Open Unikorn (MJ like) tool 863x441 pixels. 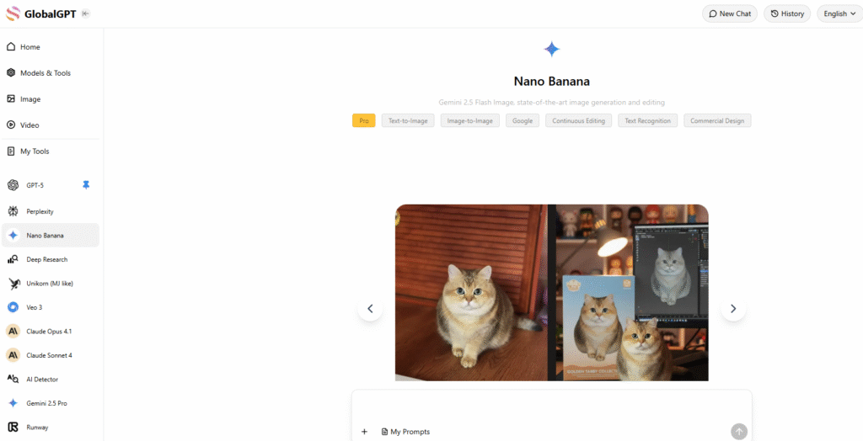(x=51, y=283)
